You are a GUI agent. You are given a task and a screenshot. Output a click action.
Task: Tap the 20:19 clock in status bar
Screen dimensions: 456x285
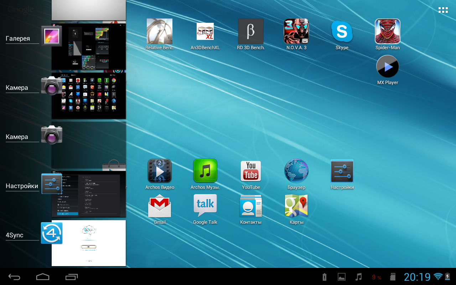[x=417, y=277]
